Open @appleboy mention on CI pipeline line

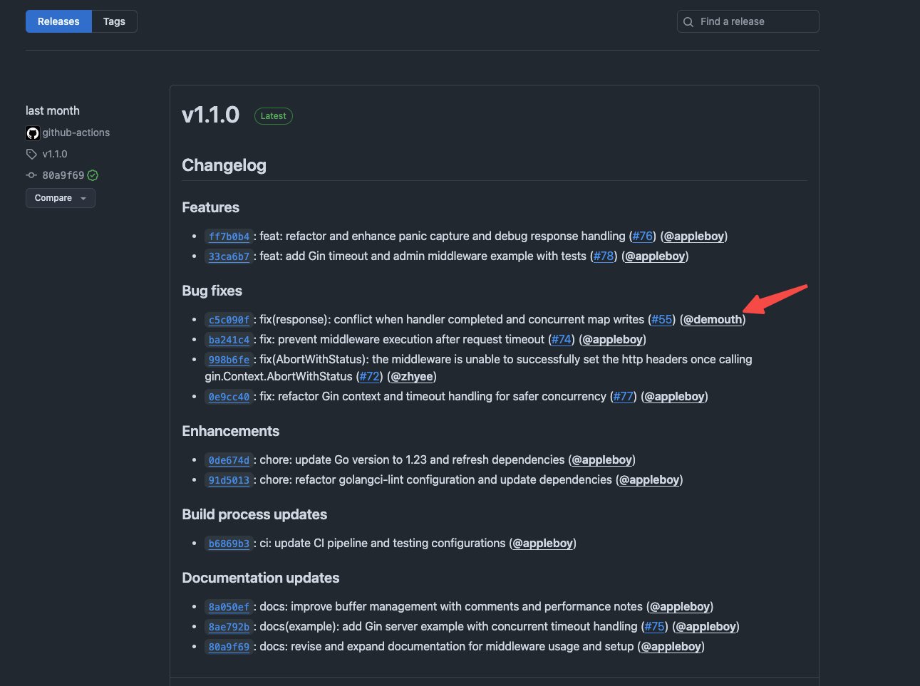pyautogui.click(x=543, y=543)
